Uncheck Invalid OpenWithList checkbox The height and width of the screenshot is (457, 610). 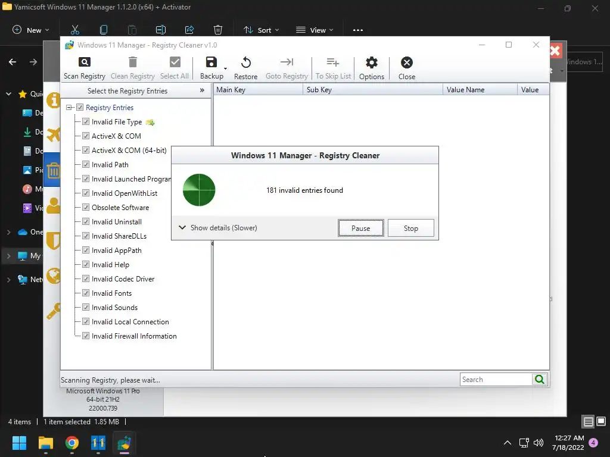[86, 193]
